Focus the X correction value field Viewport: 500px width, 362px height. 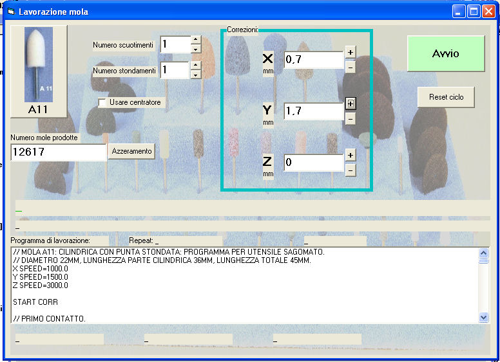click(313, 60)
